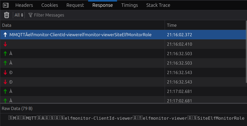Click the red down arrow at 21:16:32.543

coord(5,72)
